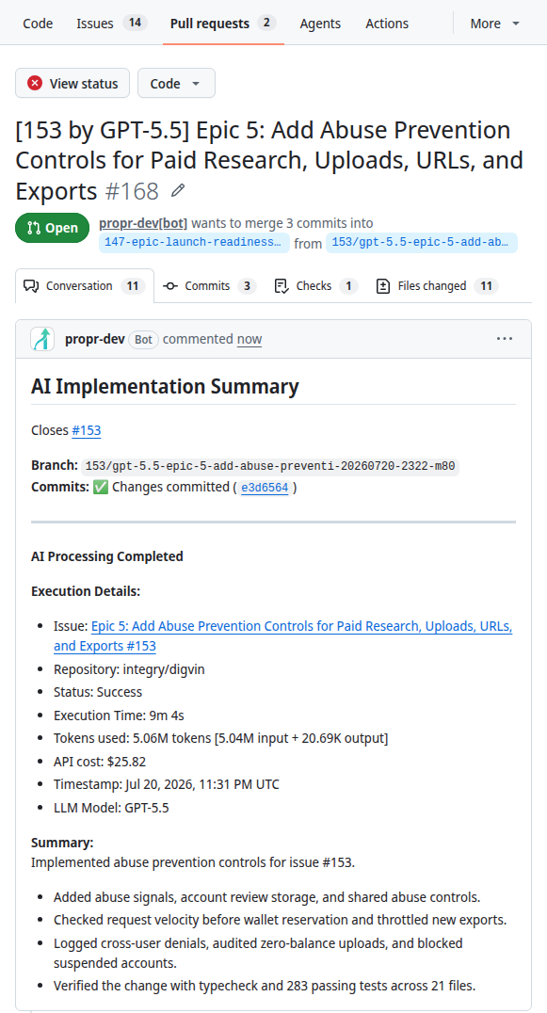Image resolution: width=547 pixels, height=1013 pixels.
Task: Select the Pull requests tab
Action: click(223, 24)
